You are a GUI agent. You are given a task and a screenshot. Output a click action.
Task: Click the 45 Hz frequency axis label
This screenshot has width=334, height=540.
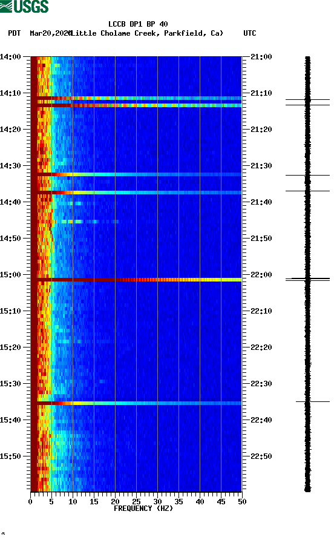pos(221,502)
